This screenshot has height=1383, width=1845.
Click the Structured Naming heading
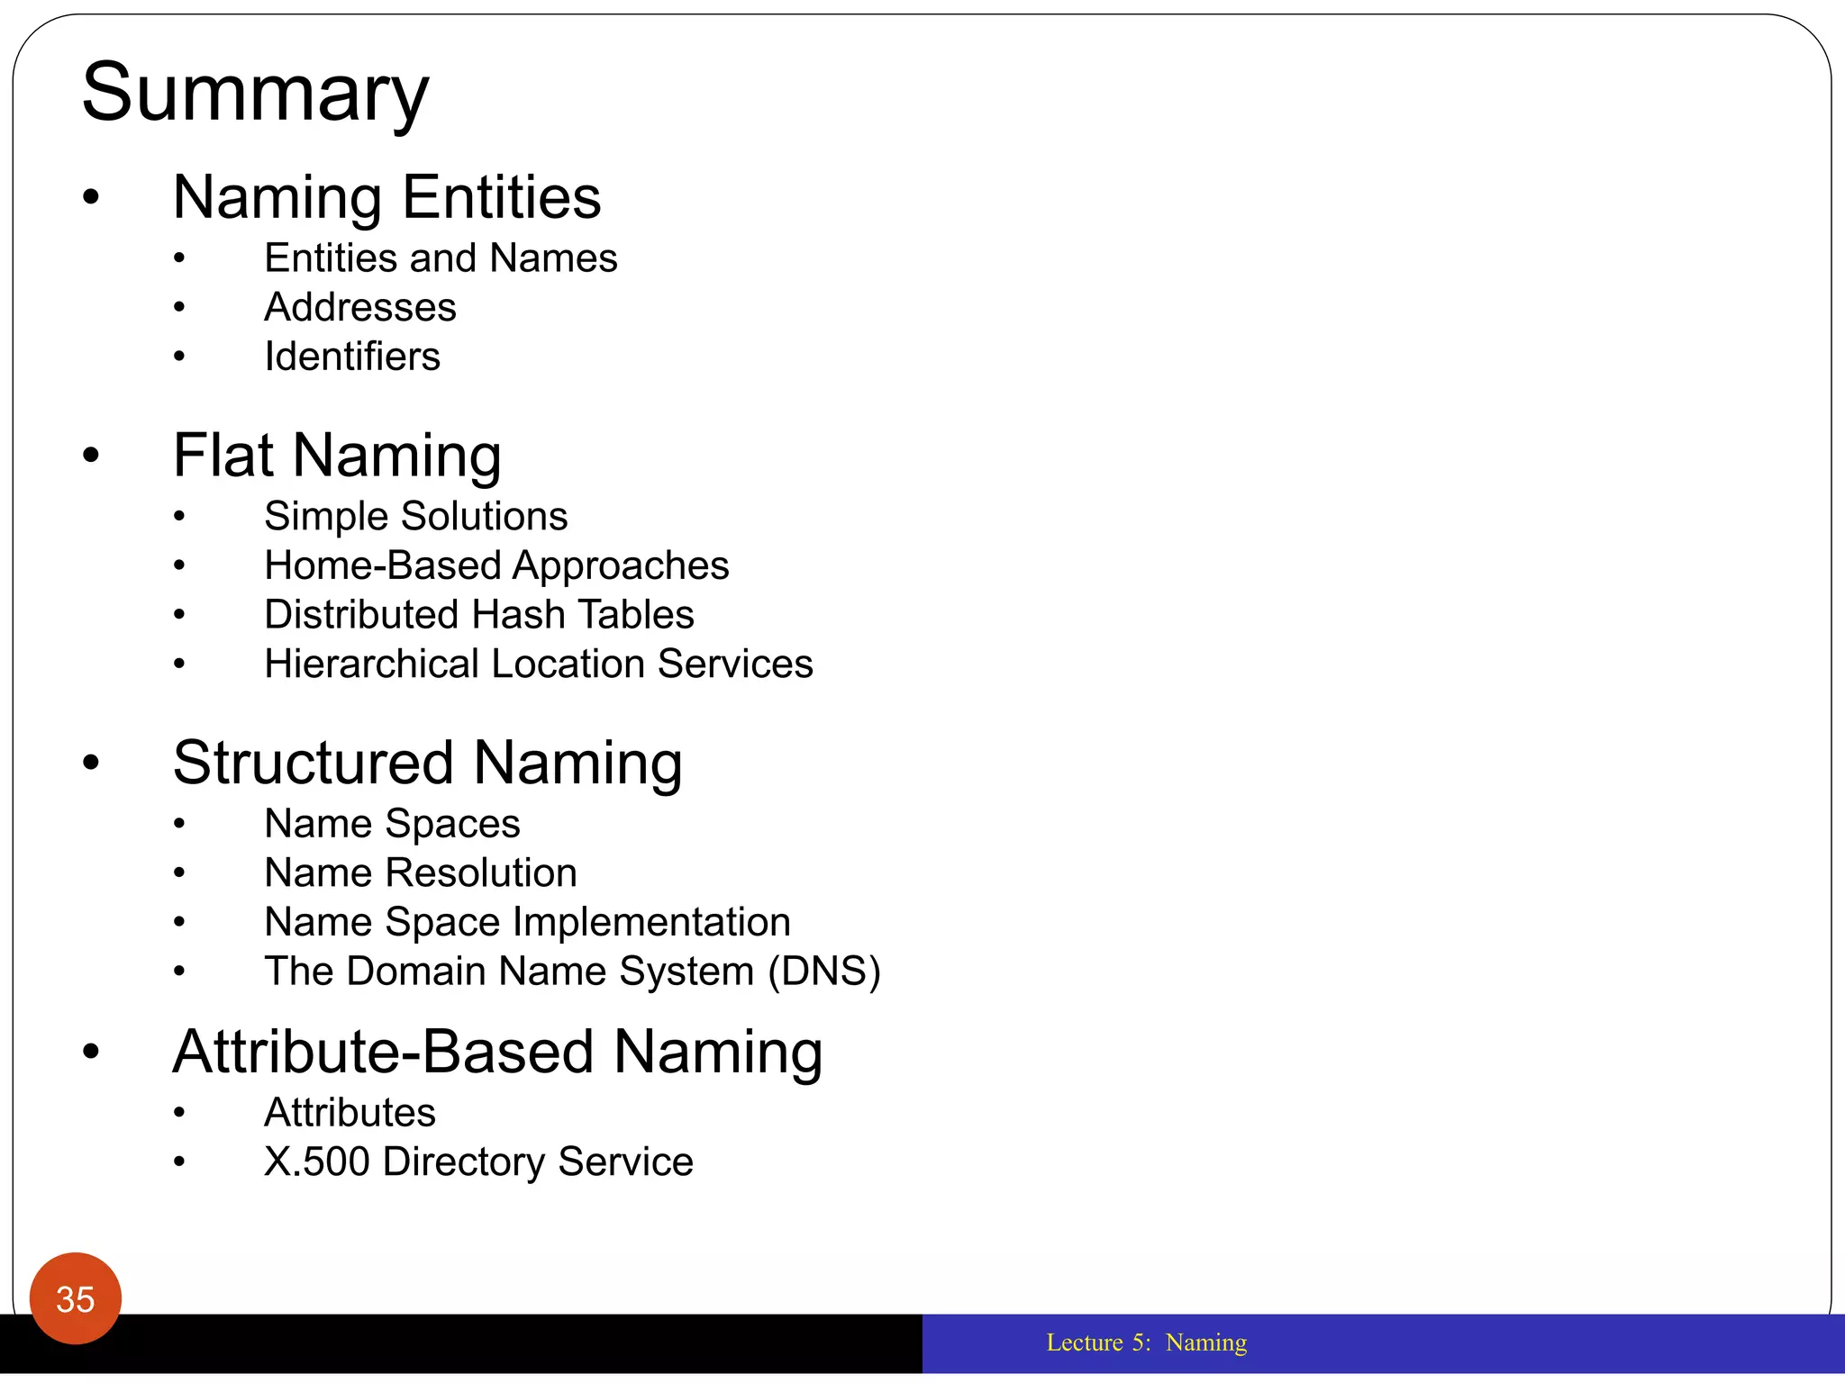point(427,763)
